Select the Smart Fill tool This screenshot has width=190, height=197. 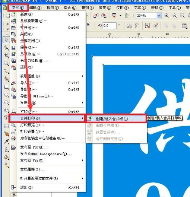coord(7,79)
